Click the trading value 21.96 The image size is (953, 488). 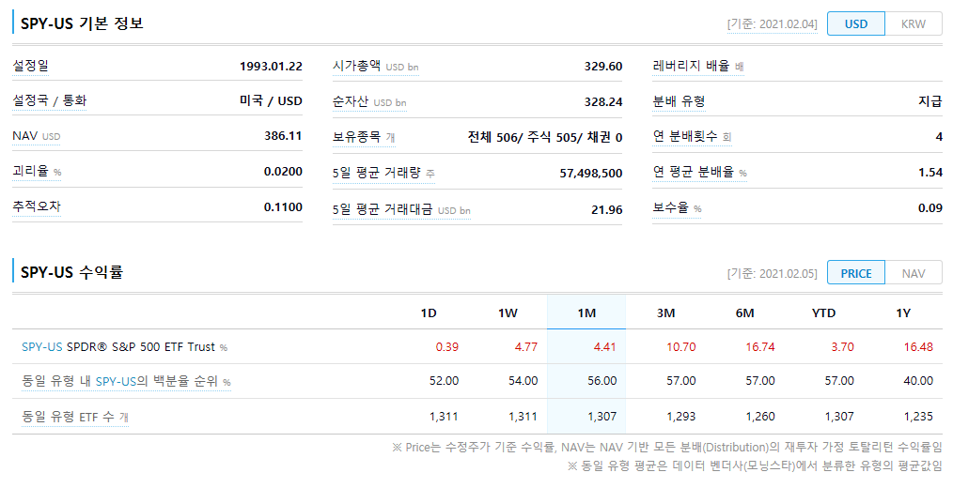(606, 210)
